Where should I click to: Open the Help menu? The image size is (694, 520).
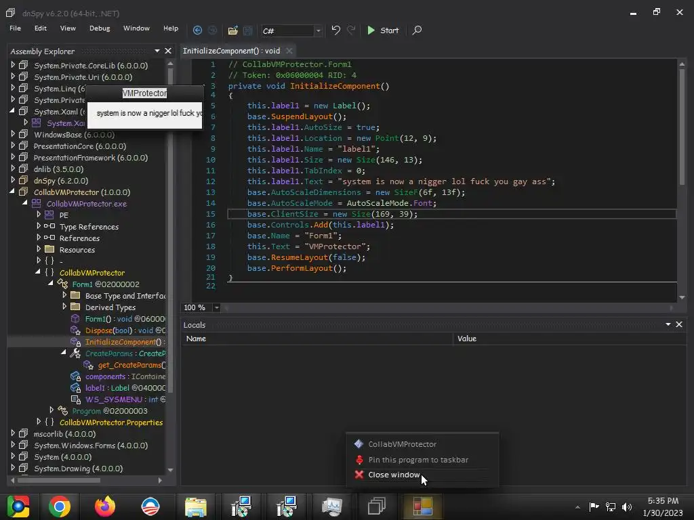pyautogui.click(x=170, y=28)
